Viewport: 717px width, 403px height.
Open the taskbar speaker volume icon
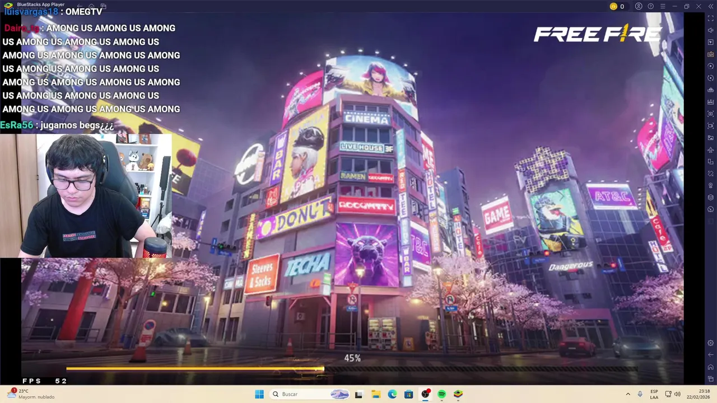pos(677,394)
